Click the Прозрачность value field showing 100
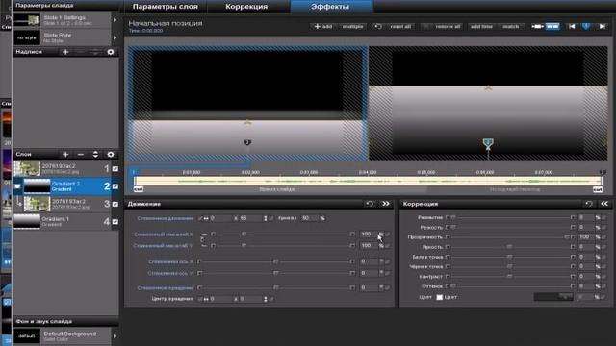Screen dimensions: 616x346 (586, 237)
